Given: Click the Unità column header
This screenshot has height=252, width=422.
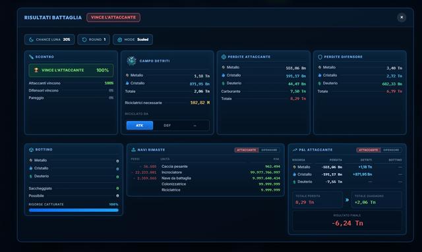Looking at the screenshot, I should click(165, 159).
